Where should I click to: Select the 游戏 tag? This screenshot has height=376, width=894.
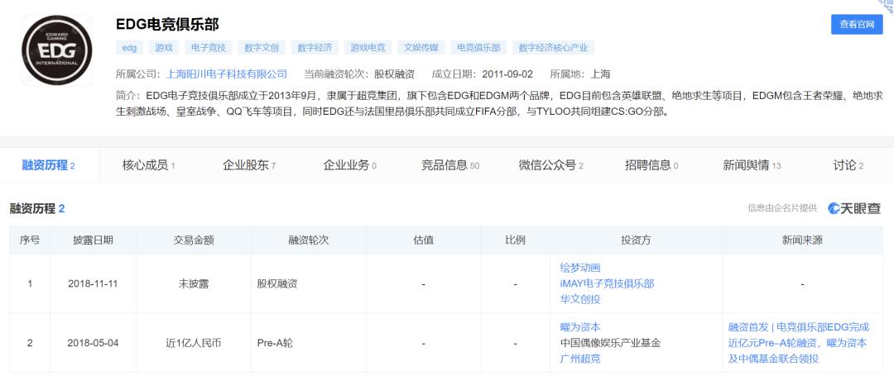click(164, 48)
